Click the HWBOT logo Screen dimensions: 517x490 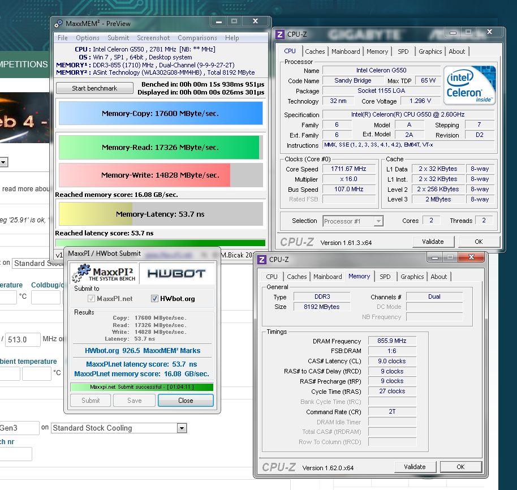coord(176,273)
